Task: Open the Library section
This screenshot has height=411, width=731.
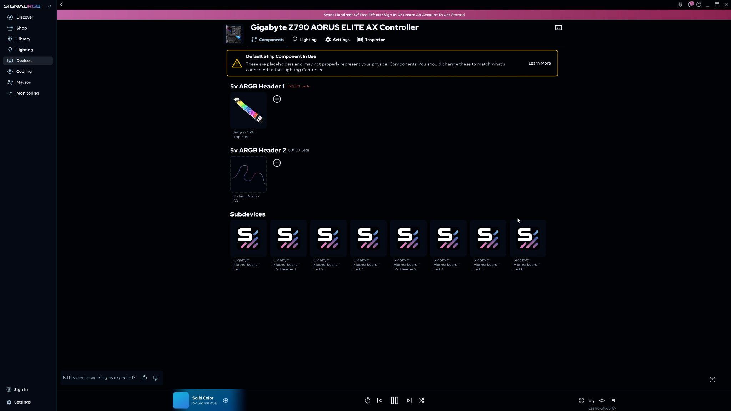Action: point(28,39)
